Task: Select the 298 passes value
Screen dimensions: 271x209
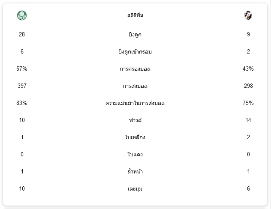Action: click(x=248, y=86)
